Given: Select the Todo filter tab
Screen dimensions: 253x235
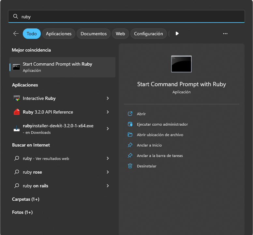Looking at the screenshot, I should click(32, 34).
